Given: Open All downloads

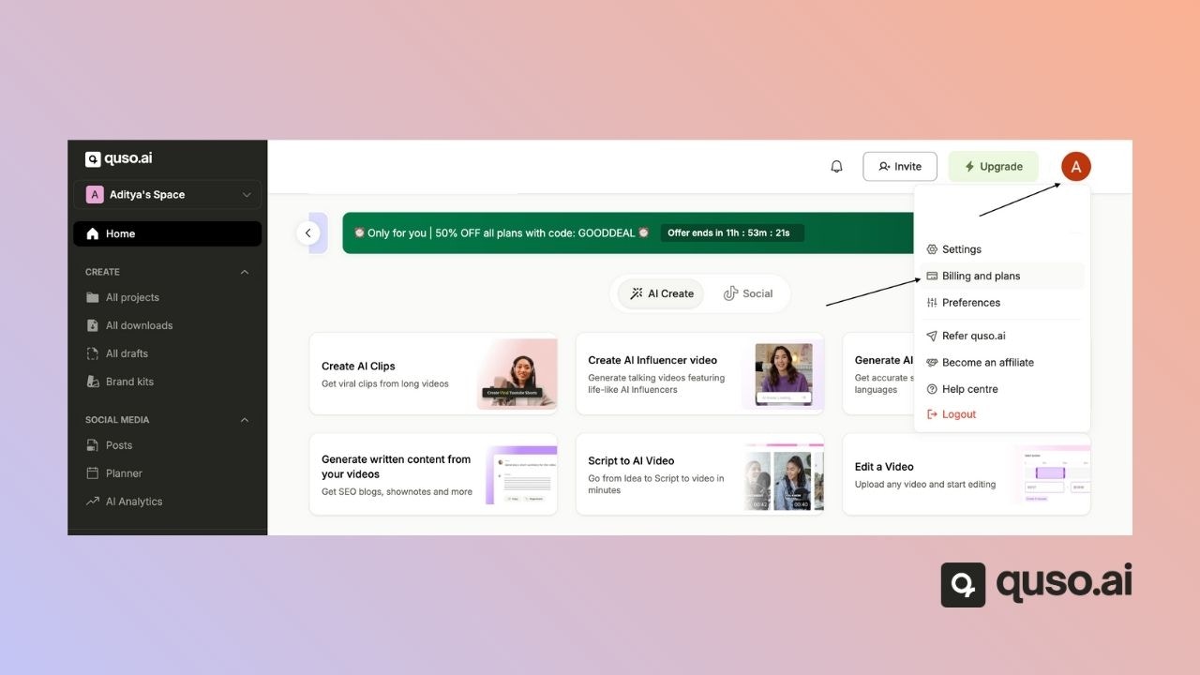Looking at the screenshot, I should pos(139,325).
